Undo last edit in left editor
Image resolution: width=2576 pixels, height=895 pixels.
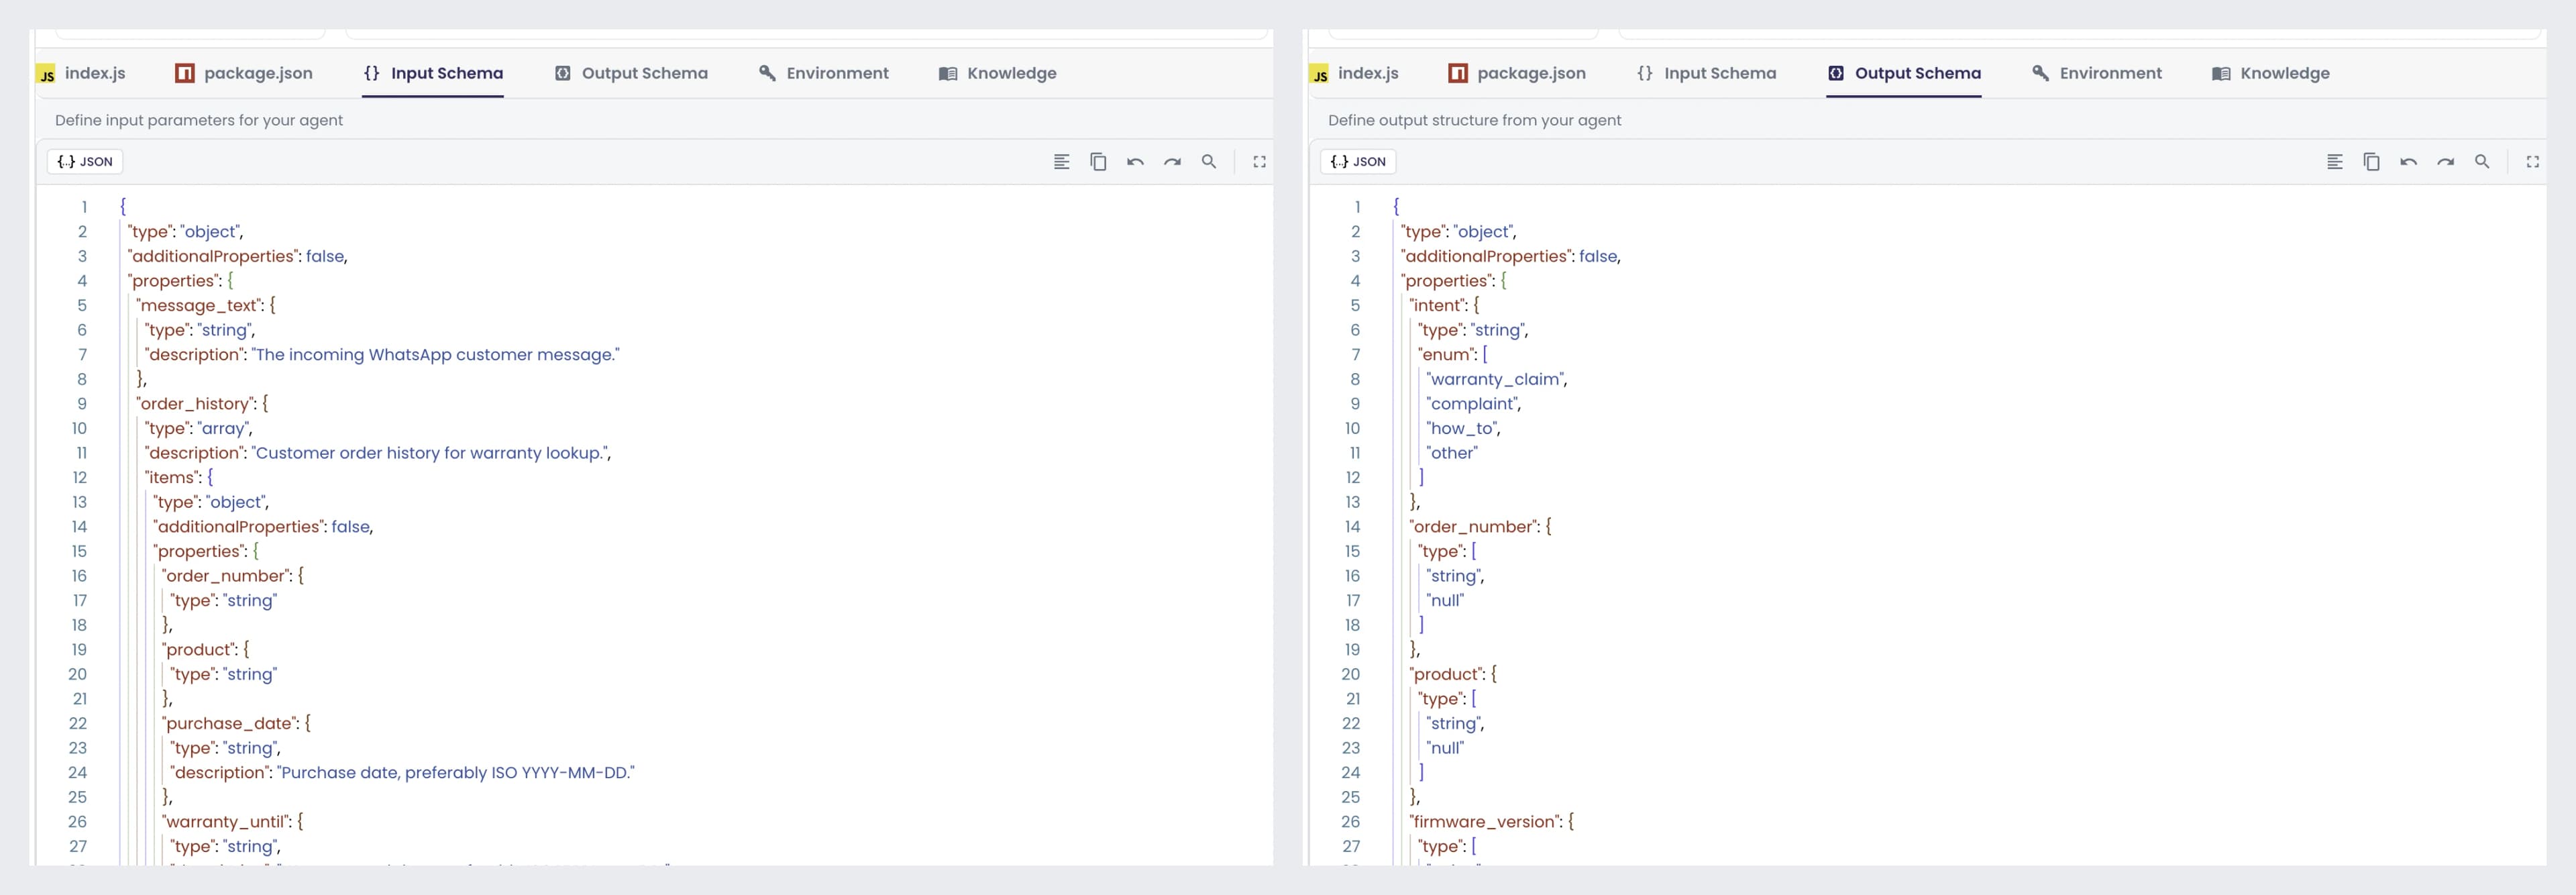click(1135, 162)
